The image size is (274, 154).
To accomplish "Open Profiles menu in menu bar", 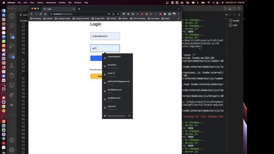I will pos(62,3).
